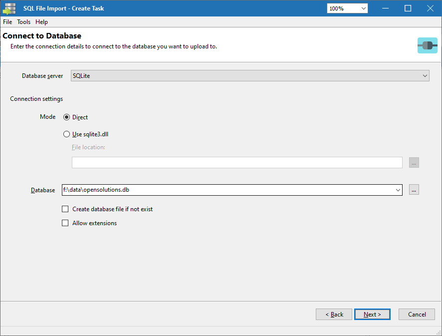Close the SQL File Import window
The image size is (442, 336).
430,8
